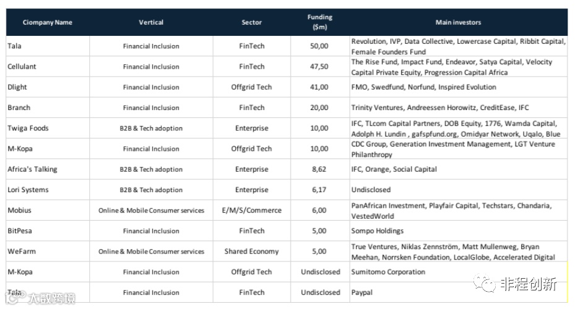The height and width of the screenshot is (309, 575).
Task: Select the Funding ($m) column header
Action: click(x=319, y=22)
